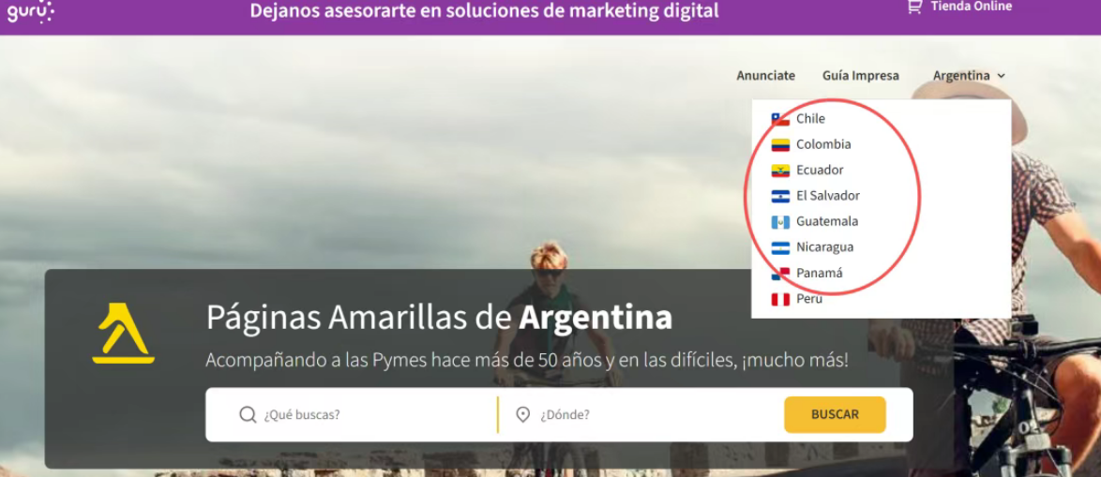Click the location pin icon
Screen dimensions: 1101x477
[523, 414]
